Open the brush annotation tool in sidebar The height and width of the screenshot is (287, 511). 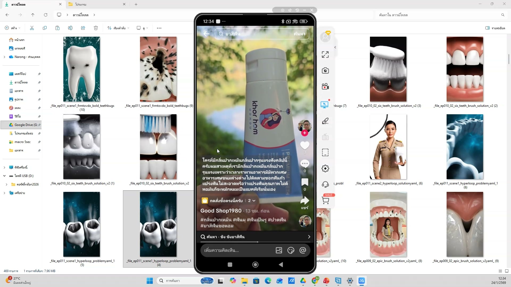[x=325, y=121]
